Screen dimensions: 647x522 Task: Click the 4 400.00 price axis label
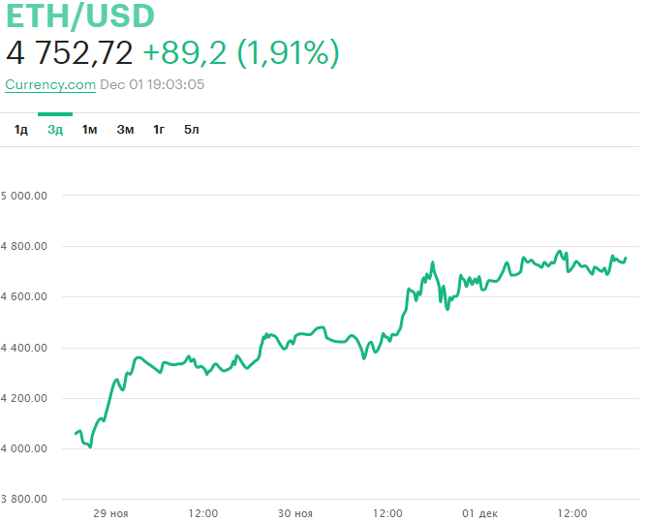(x=24, y=348)
